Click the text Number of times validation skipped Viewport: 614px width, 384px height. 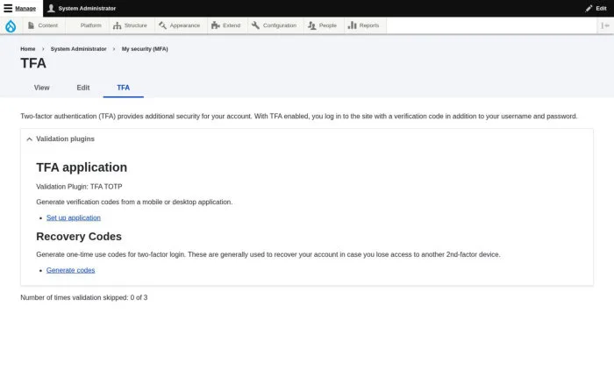pyautogui.click(x=84, y=297)
